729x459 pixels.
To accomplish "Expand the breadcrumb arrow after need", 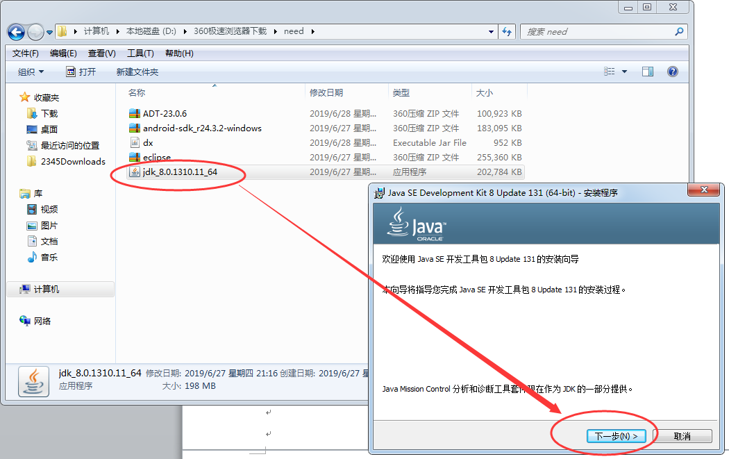I will [x=313, y=32].
